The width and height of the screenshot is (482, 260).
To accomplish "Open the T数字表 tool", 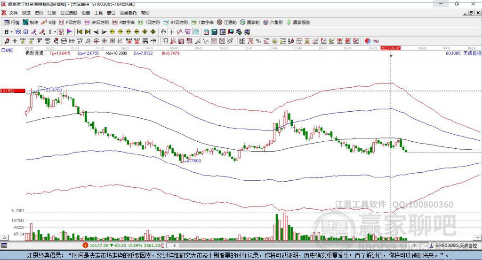I will (202, 23).
